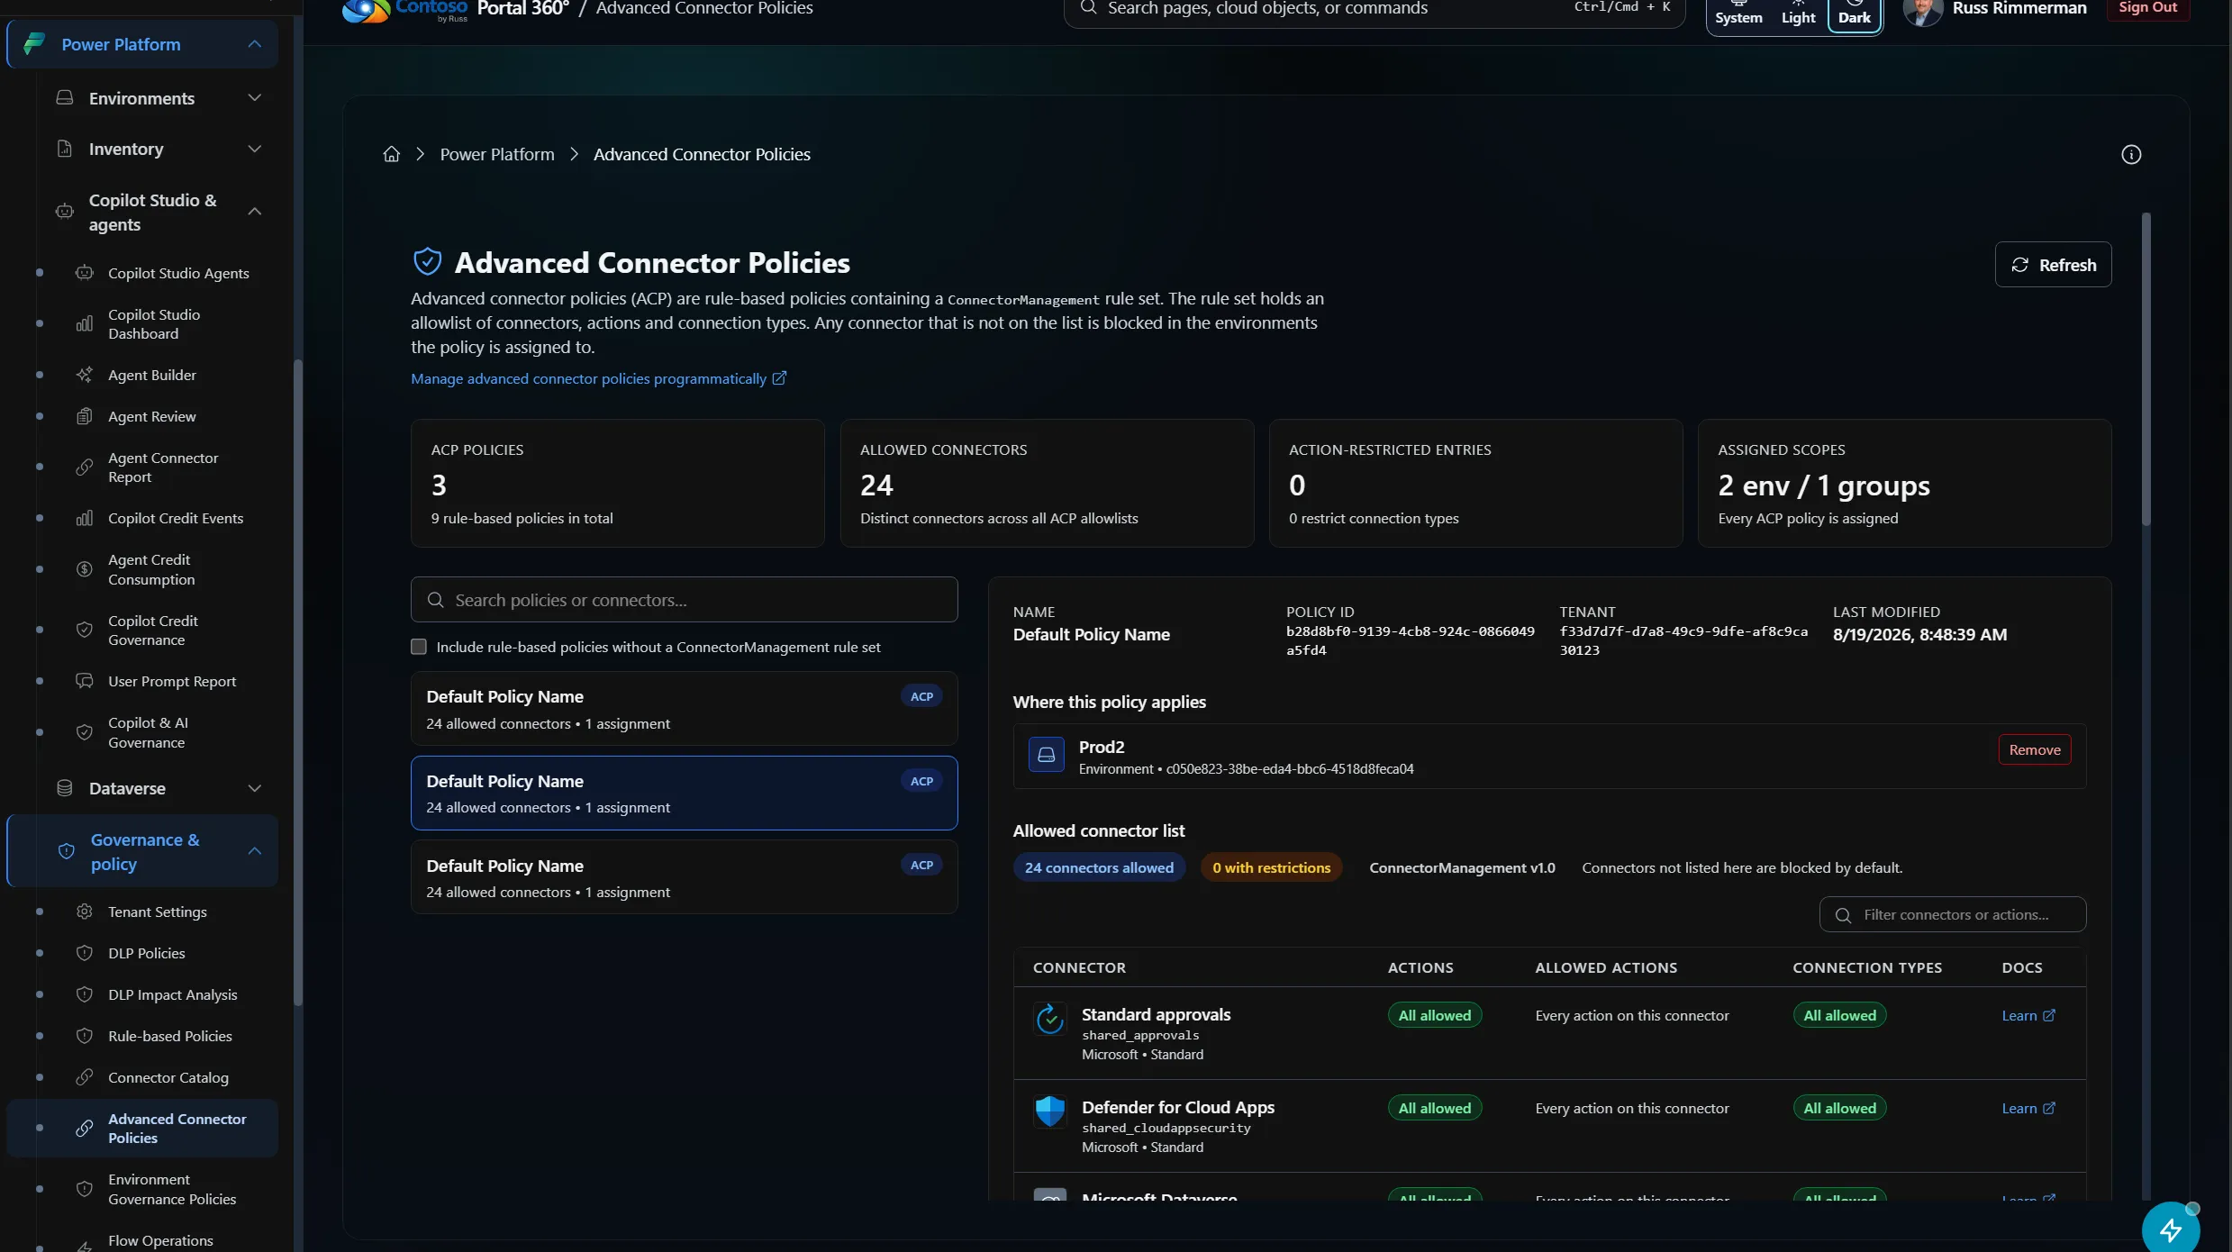Tick 'Include rule-based policies without ConnectorManagement' checkbox
This screenshot has height=1252, width=2232.
419,647
